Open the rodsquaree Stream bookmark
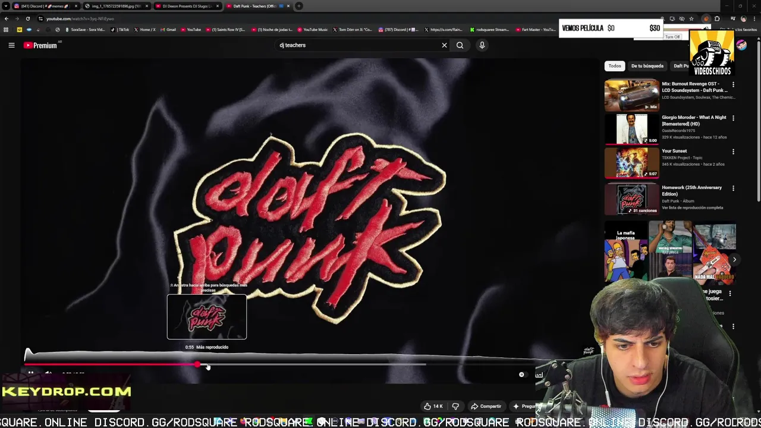The width and height of the screenshot is (761, 428). point(489,30)
